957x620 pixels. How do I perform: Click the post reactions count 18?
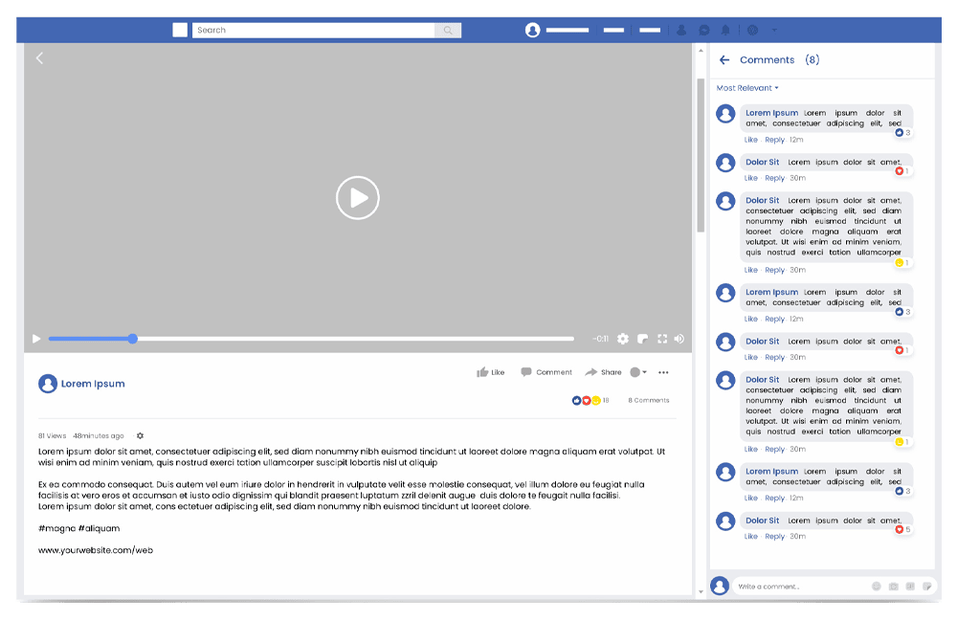pos(590,400)
